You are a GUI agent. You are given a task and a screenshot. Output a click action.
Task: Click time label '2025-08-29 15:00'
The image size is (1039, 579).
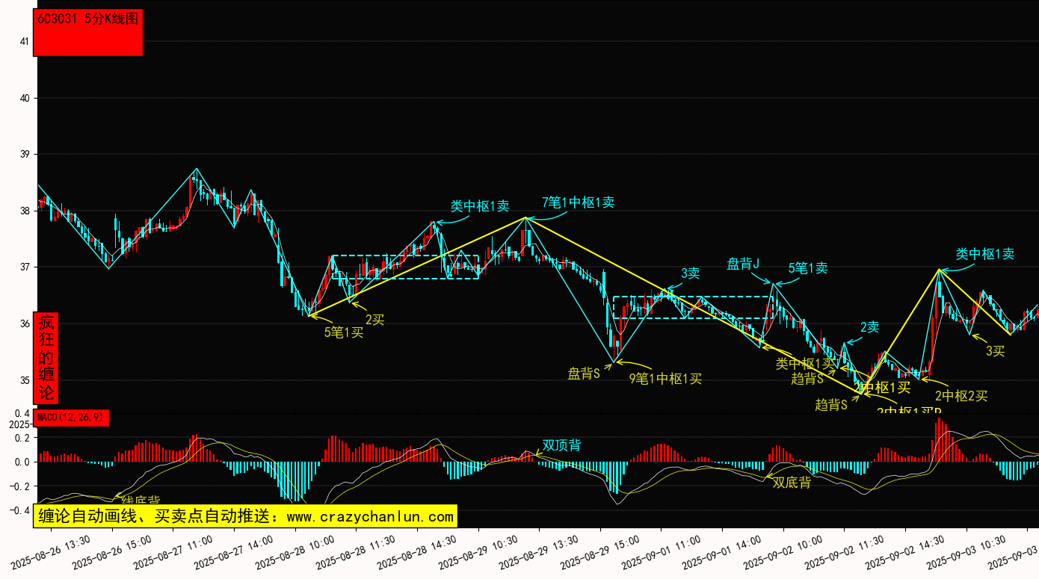point(600,551)
